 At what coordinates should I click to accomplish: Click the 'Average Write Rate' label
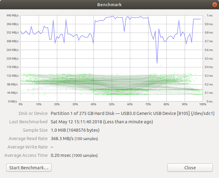pos(28,147)
